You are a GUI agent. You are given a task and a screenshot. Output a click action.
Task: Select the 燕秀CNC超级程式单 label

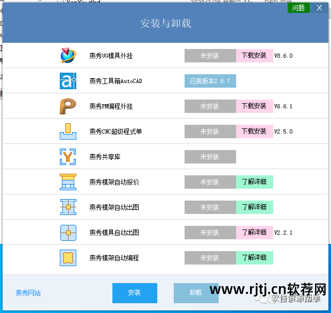click(x=115, y=131)
